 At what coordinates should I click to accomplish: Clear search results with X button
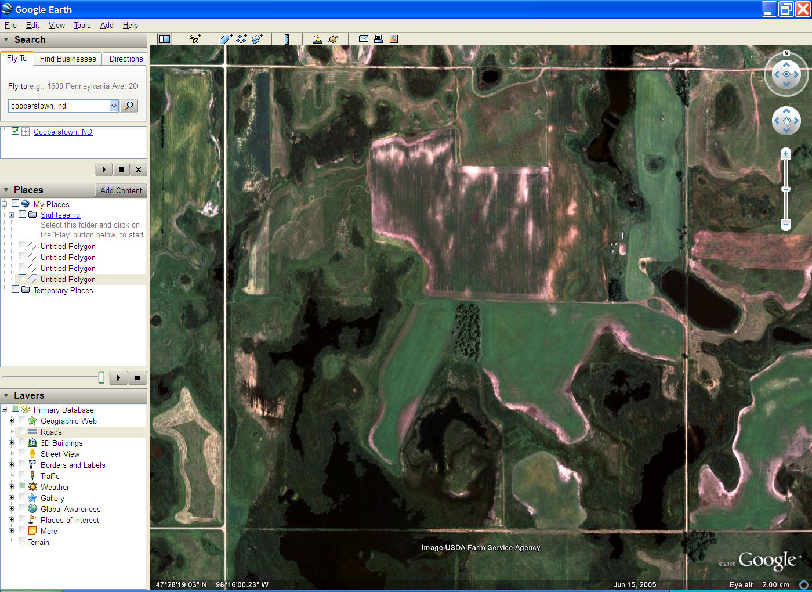coord(139,169)
